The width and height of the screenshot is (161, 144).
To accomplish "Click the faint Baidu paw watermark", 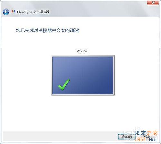I will (x=132, y=131).
